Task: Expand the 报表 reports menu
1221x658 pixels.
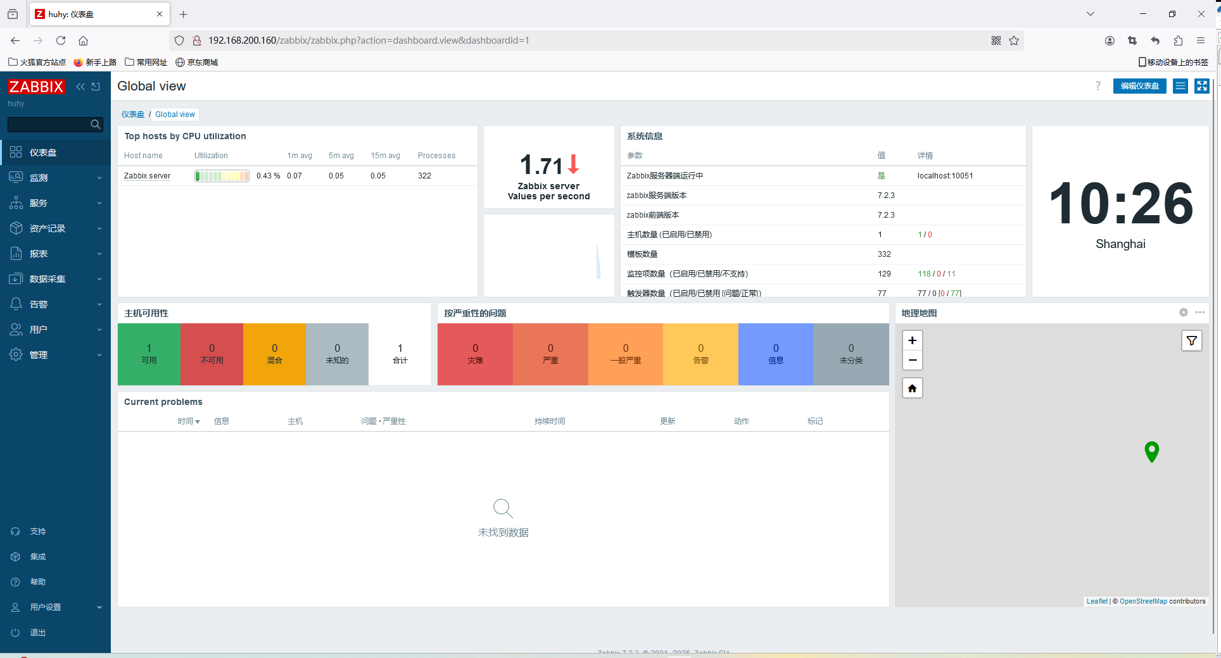Action: [x=55, y=254]
